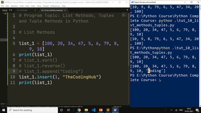Viewport: 201px width, 113px height.
Task: Open Cortana circle icon on taskbar
Action: point(62,110)
